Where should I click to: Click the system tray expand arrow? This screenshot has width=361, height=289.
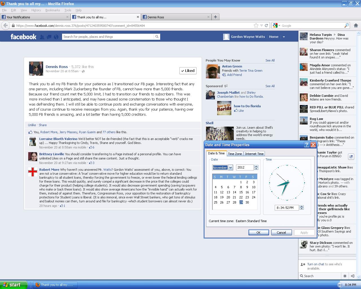[x=340, y=285]
